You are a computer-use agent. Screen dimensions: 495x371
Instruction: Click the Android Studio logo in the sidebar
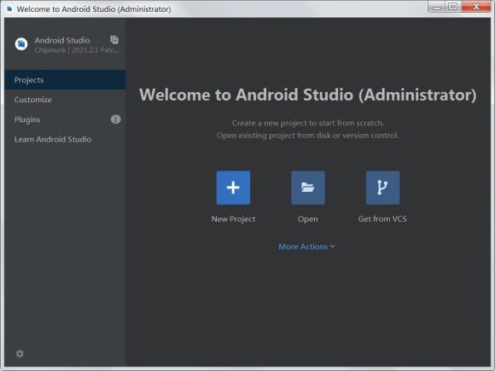pos(21,43)
